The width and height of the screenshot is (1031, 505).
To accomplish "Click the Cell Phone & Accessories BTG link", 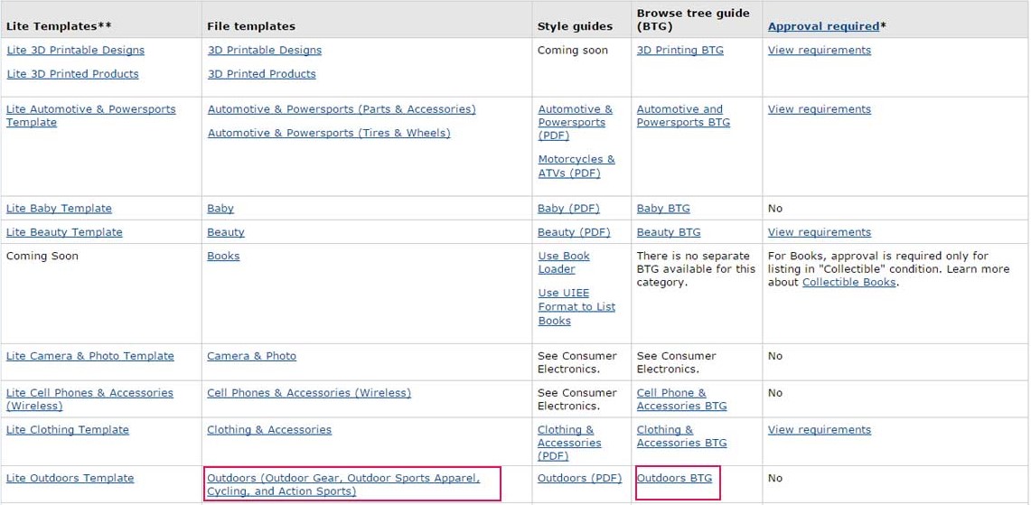I will pos(680,399).
